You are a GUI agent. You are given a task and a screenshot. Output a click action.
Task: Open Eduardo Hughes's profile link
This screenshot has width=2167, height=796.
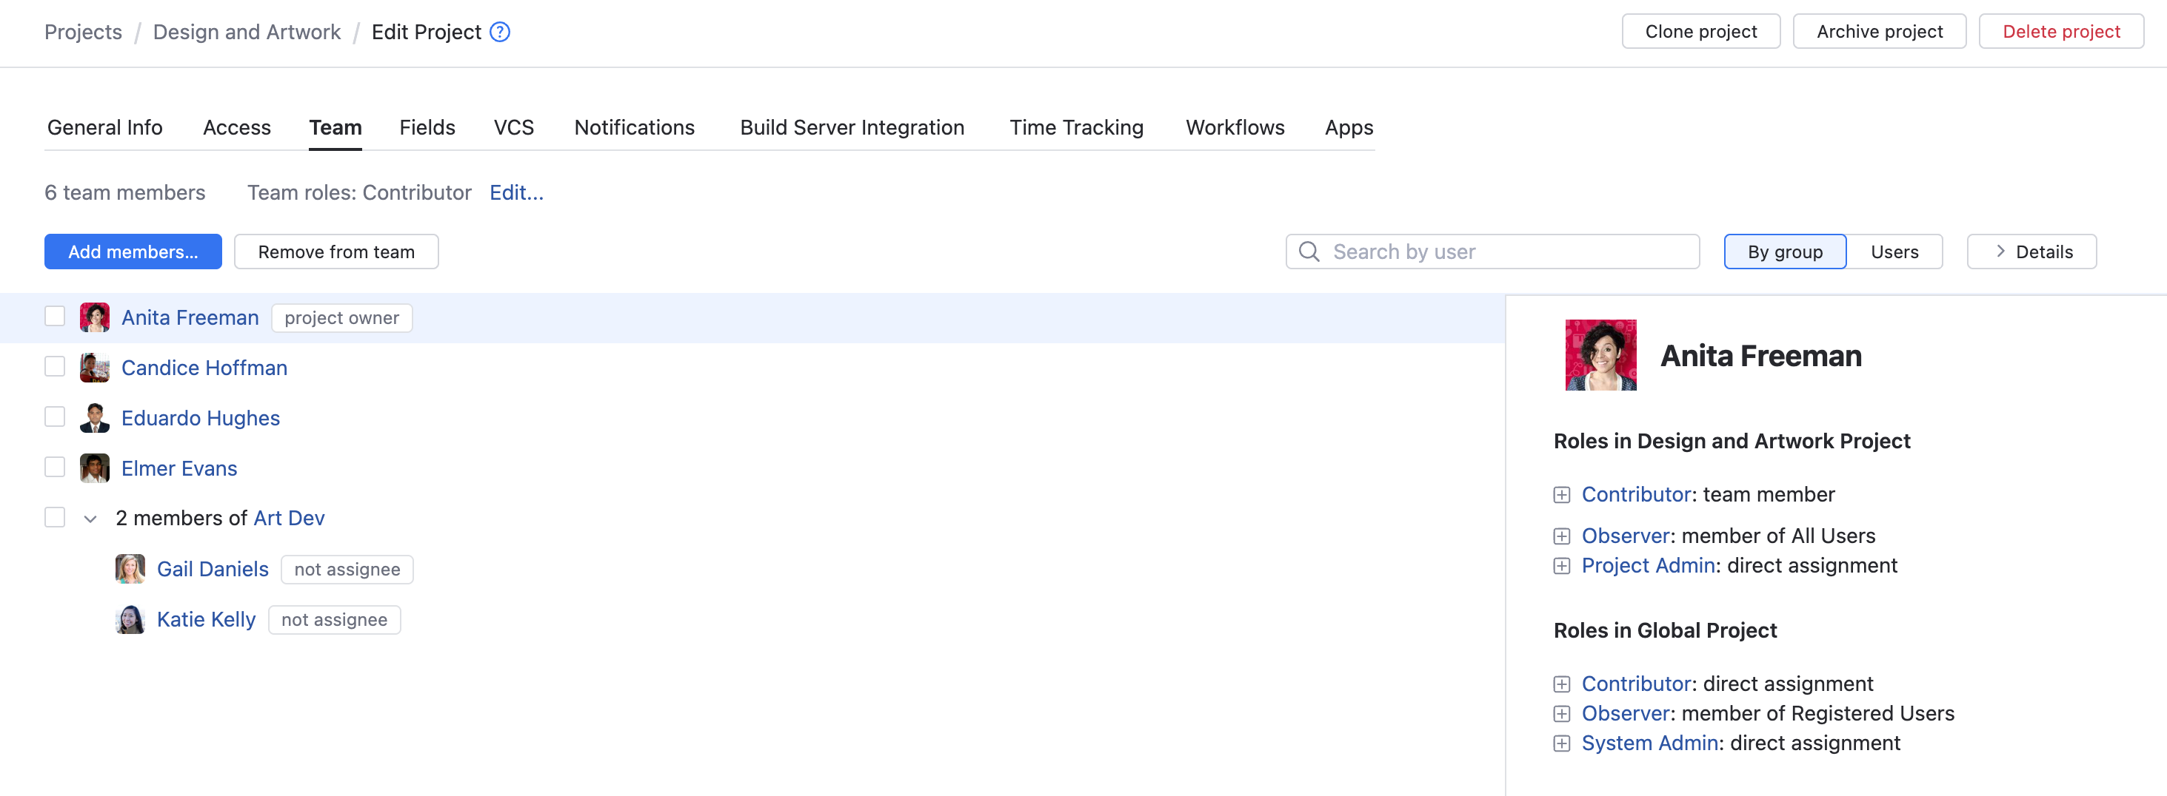tap(200, 419)
